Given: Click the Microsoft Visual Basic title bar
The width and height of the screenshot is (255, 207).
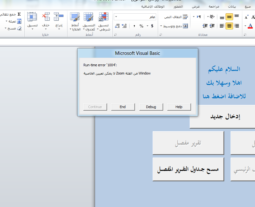Looking at the screenshot, I should click(137, 53).
